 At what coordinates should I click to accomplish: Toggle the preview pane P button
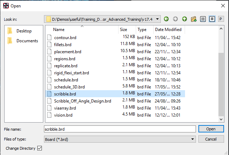pos(221,19)
